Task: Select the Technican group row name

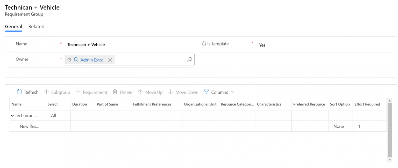Action: pyautogui.click(x=26, y=116)
